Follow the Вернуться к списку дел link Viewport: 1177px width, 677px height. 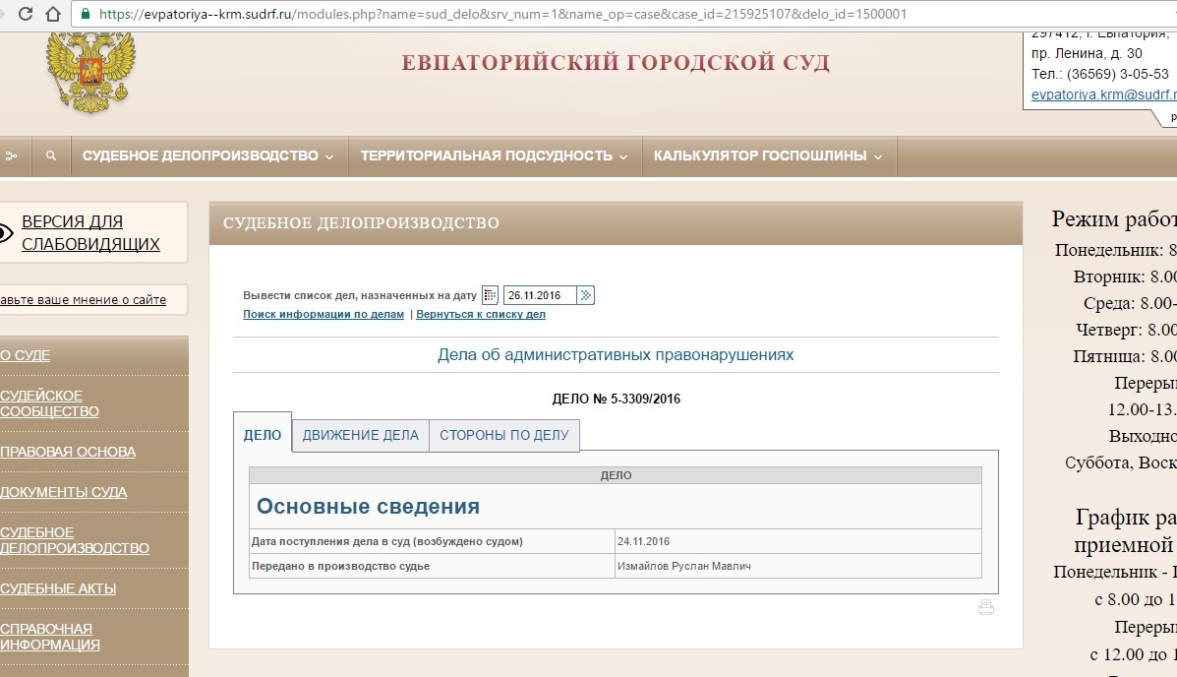pos(481,314)
